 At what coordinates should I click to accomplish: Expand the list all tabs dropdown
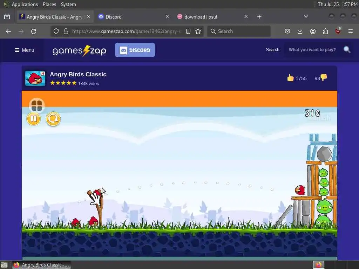(x=306, y=16)
